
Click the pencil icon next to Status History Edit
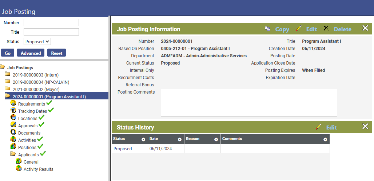tap(318, 127)
